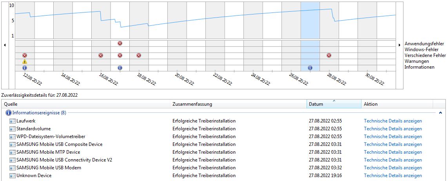The height and width of the screenshot is (181, 447).
Task: Sort the list by the Datum column
Action: [334, 104]
